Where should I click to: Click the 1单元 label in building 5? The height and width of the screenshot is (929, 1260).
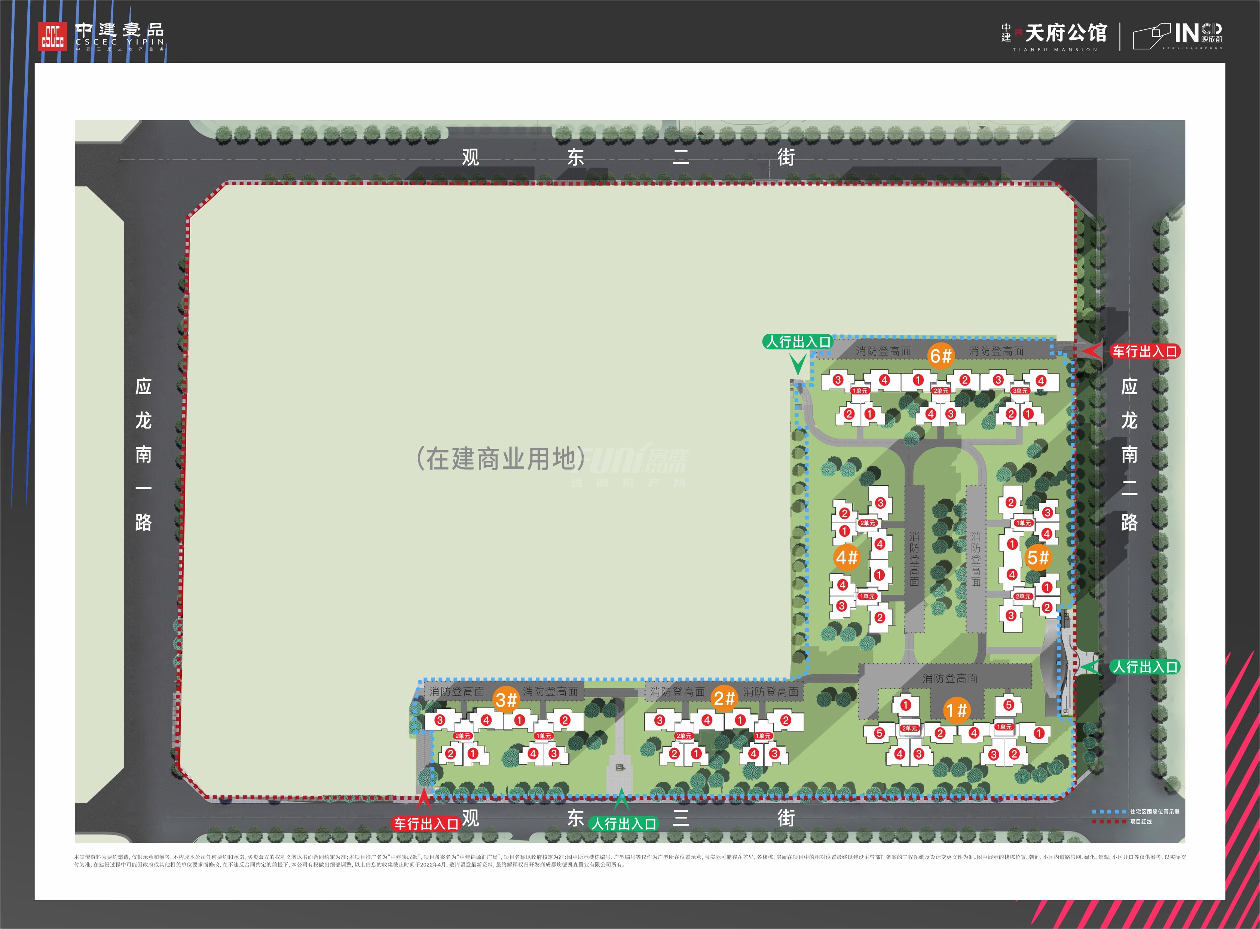pos(1024,523)
